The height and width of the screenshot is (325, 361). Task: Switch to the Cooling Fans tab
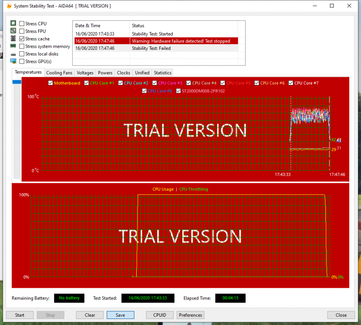[59, 72]
